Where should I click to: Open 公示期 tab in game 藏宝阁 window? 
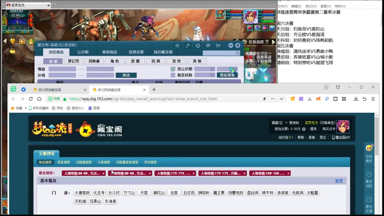tap(83, 52)
